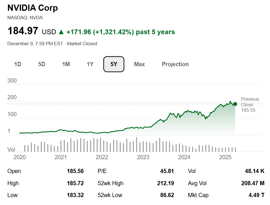
Task: Jump to the 2025 timeline marker
Action: [225, 157]
